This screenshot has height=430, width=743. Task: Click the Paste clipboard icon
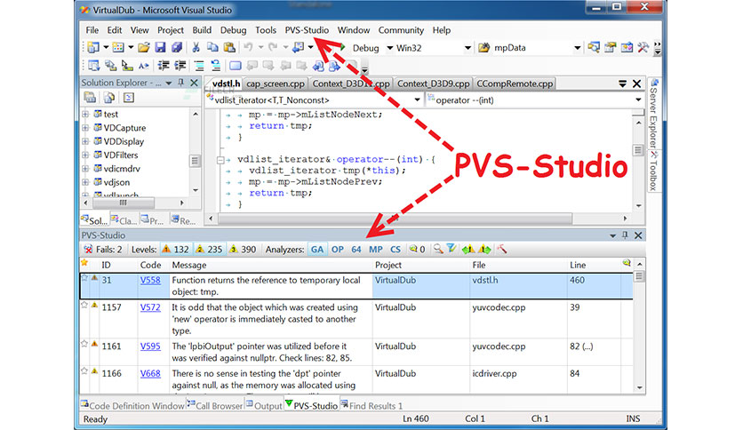coord(229,47)
